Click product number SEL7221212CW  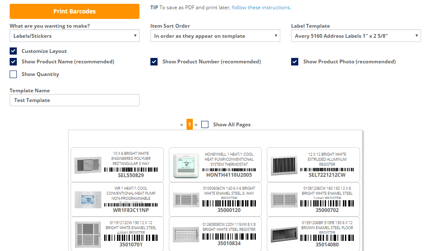(327, 175)
